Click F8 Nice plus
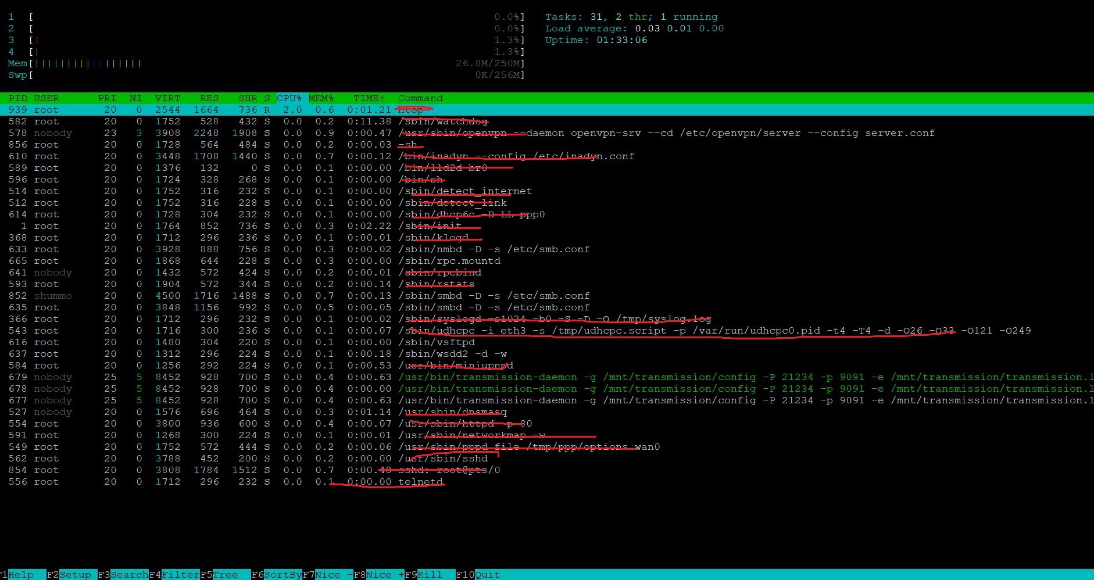Viewport: 1094px width, 580px height. click(378, 575)
